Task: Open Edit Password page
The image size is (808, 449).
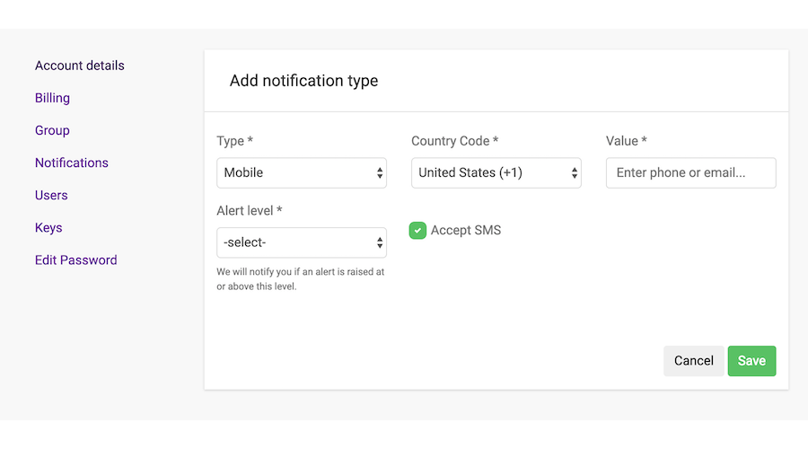Action: click(x=75, y=260)
